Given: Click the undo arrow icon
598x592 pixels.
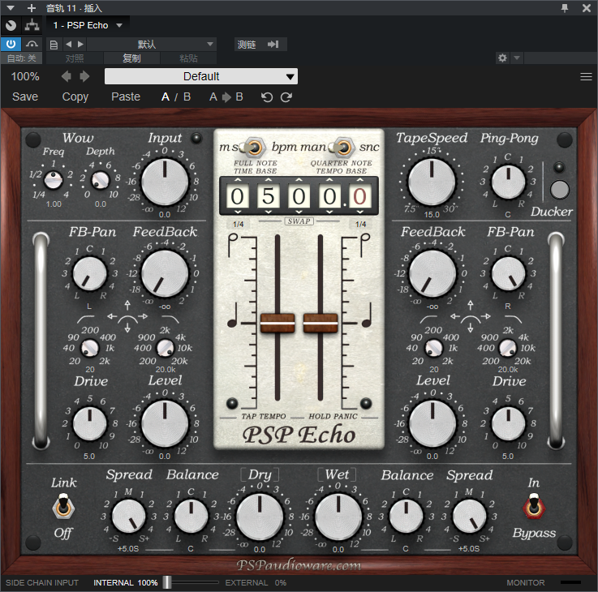Looking at the screenshot, I should click(x=267, y=97).
